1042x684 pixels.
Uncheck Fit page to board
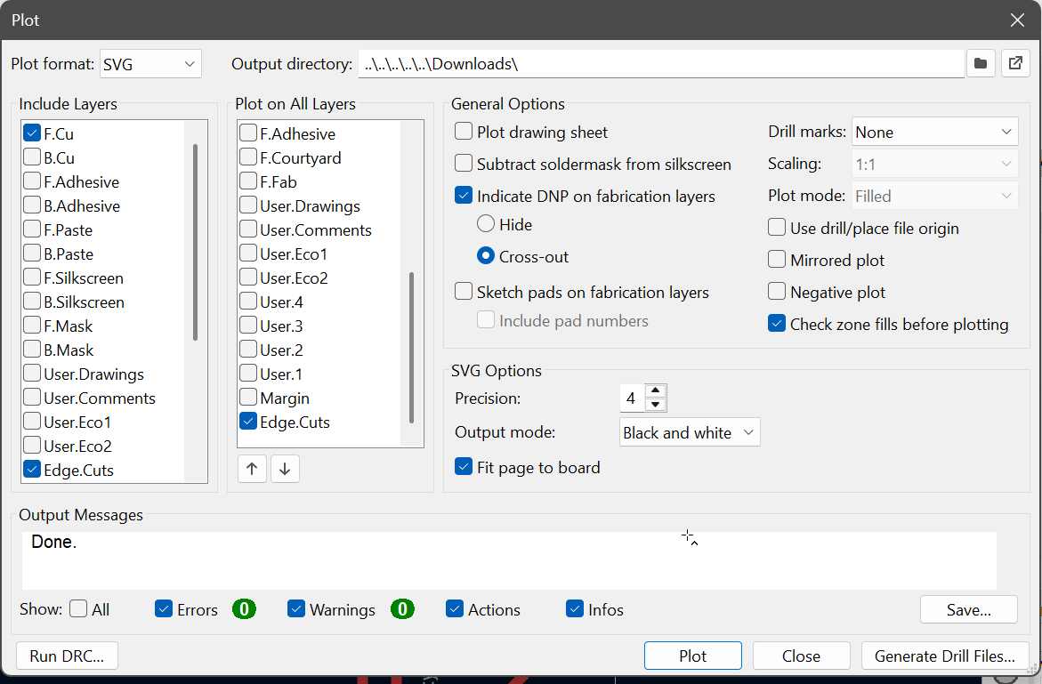[464, 467]
